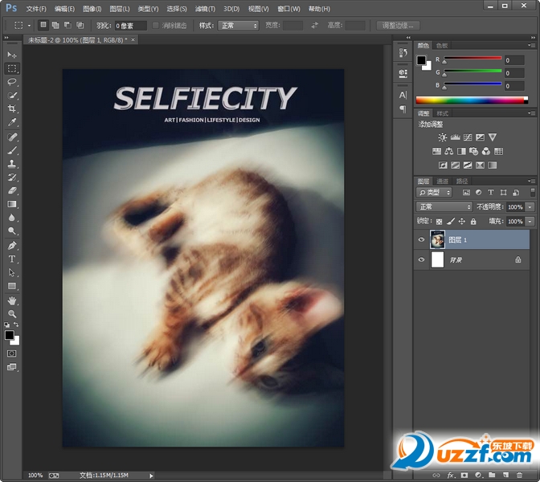The image size is (540, 482).
Task: Select the Eyedropper tool
Action: (x=12, y=122)
